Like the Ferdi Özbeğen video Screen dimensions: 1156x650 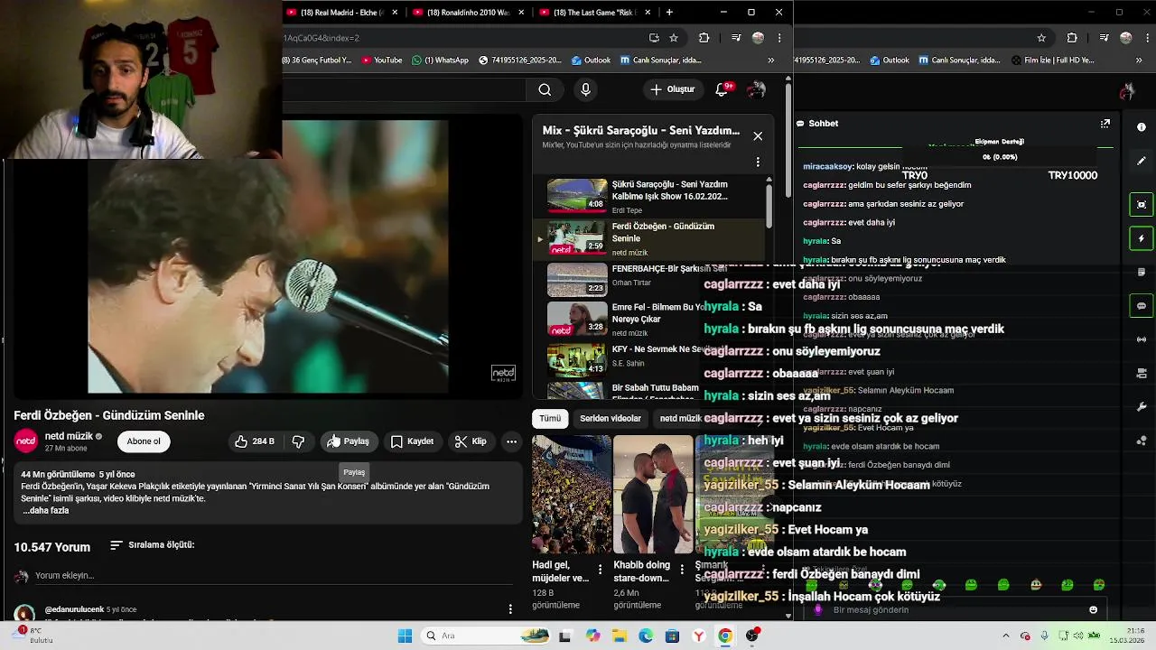point(255,441)
